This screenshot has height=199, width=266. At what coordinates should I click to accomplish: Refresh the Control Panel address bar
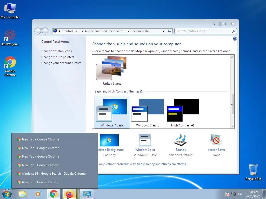[169, 31]
